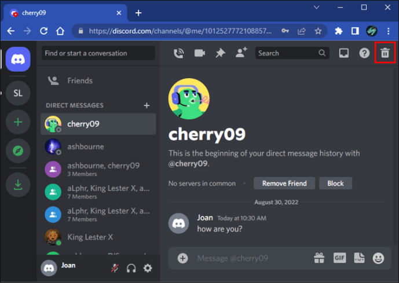Click browser home icon
Viewport: 399px width, 283px height.
coord(60,31)
